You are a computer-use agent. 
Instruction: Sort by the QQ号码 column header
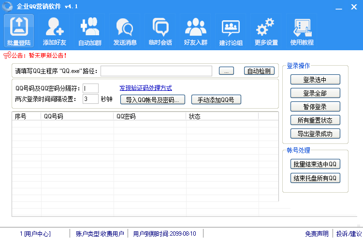(77, 116)
